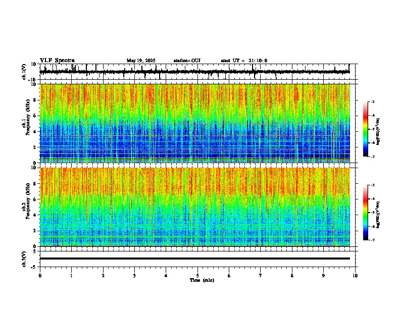Screen dimensions: 400x309
Task: Click the "-3" top label of ch.1 colorbar
Action: 373,101
